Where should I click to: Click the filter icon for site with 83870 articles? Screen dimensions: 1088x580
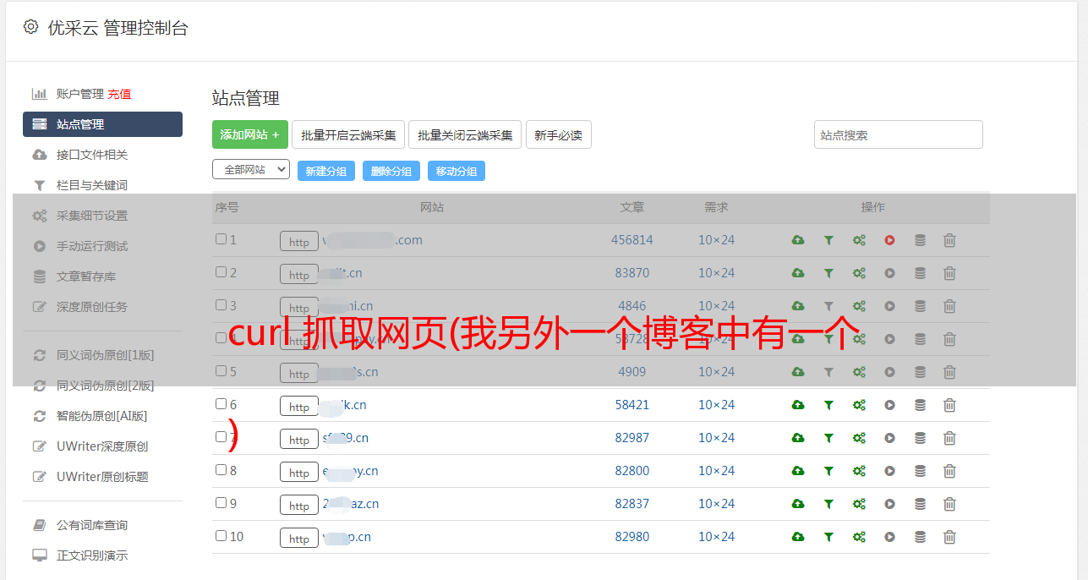click(x=828, y=273)
